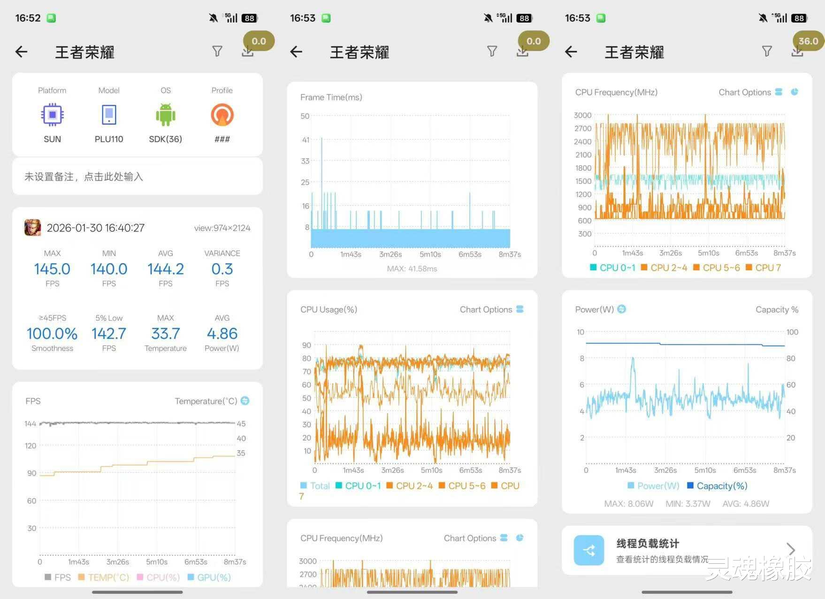Viewport: 825px width, 599px height.
Task: Open filter icon on right screen
Action: [x=767, y=51]
